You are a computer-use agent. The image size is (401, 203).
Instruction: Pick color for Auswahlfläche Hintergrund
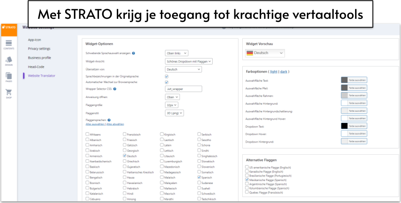(354, 103)
